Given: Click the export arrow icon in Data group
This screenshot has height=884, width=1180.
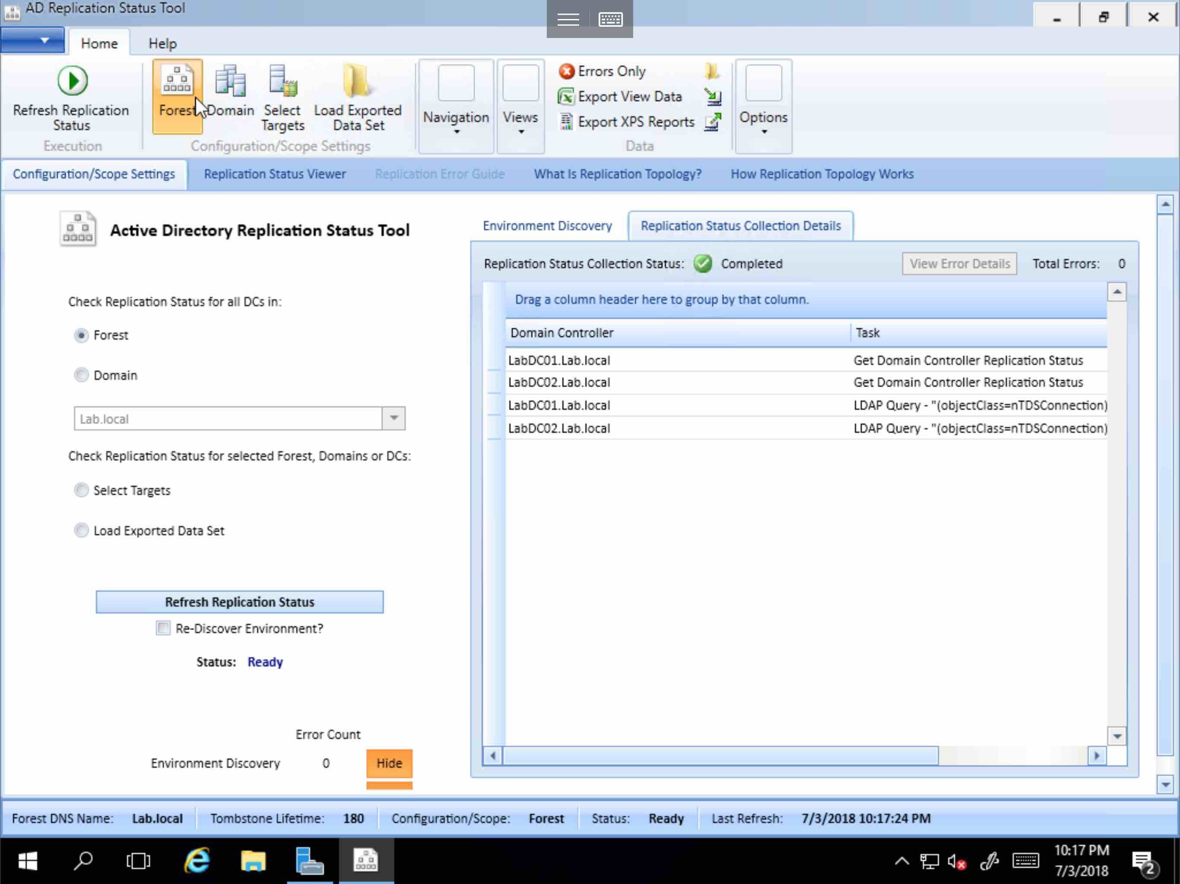Looking at the screenshot, I should point(713,122).
